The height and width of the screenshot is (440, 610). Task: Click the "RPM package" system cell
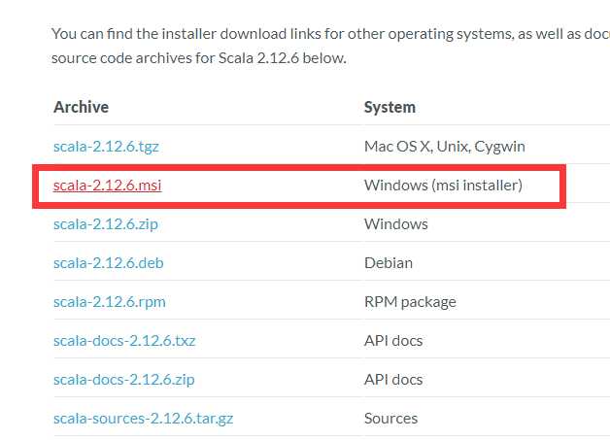coord(410,302)
